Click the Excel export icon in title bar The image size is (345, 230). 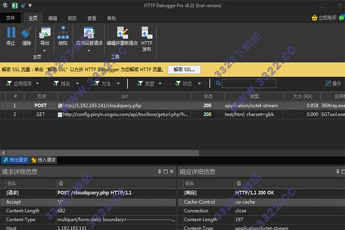[15, 6]
